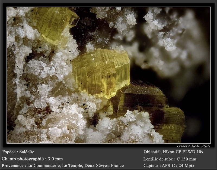The height and width of the screenshot is (170, 217).
Task: Click the Espèce label
Action: pyautogui.click(x=9, y=152)
